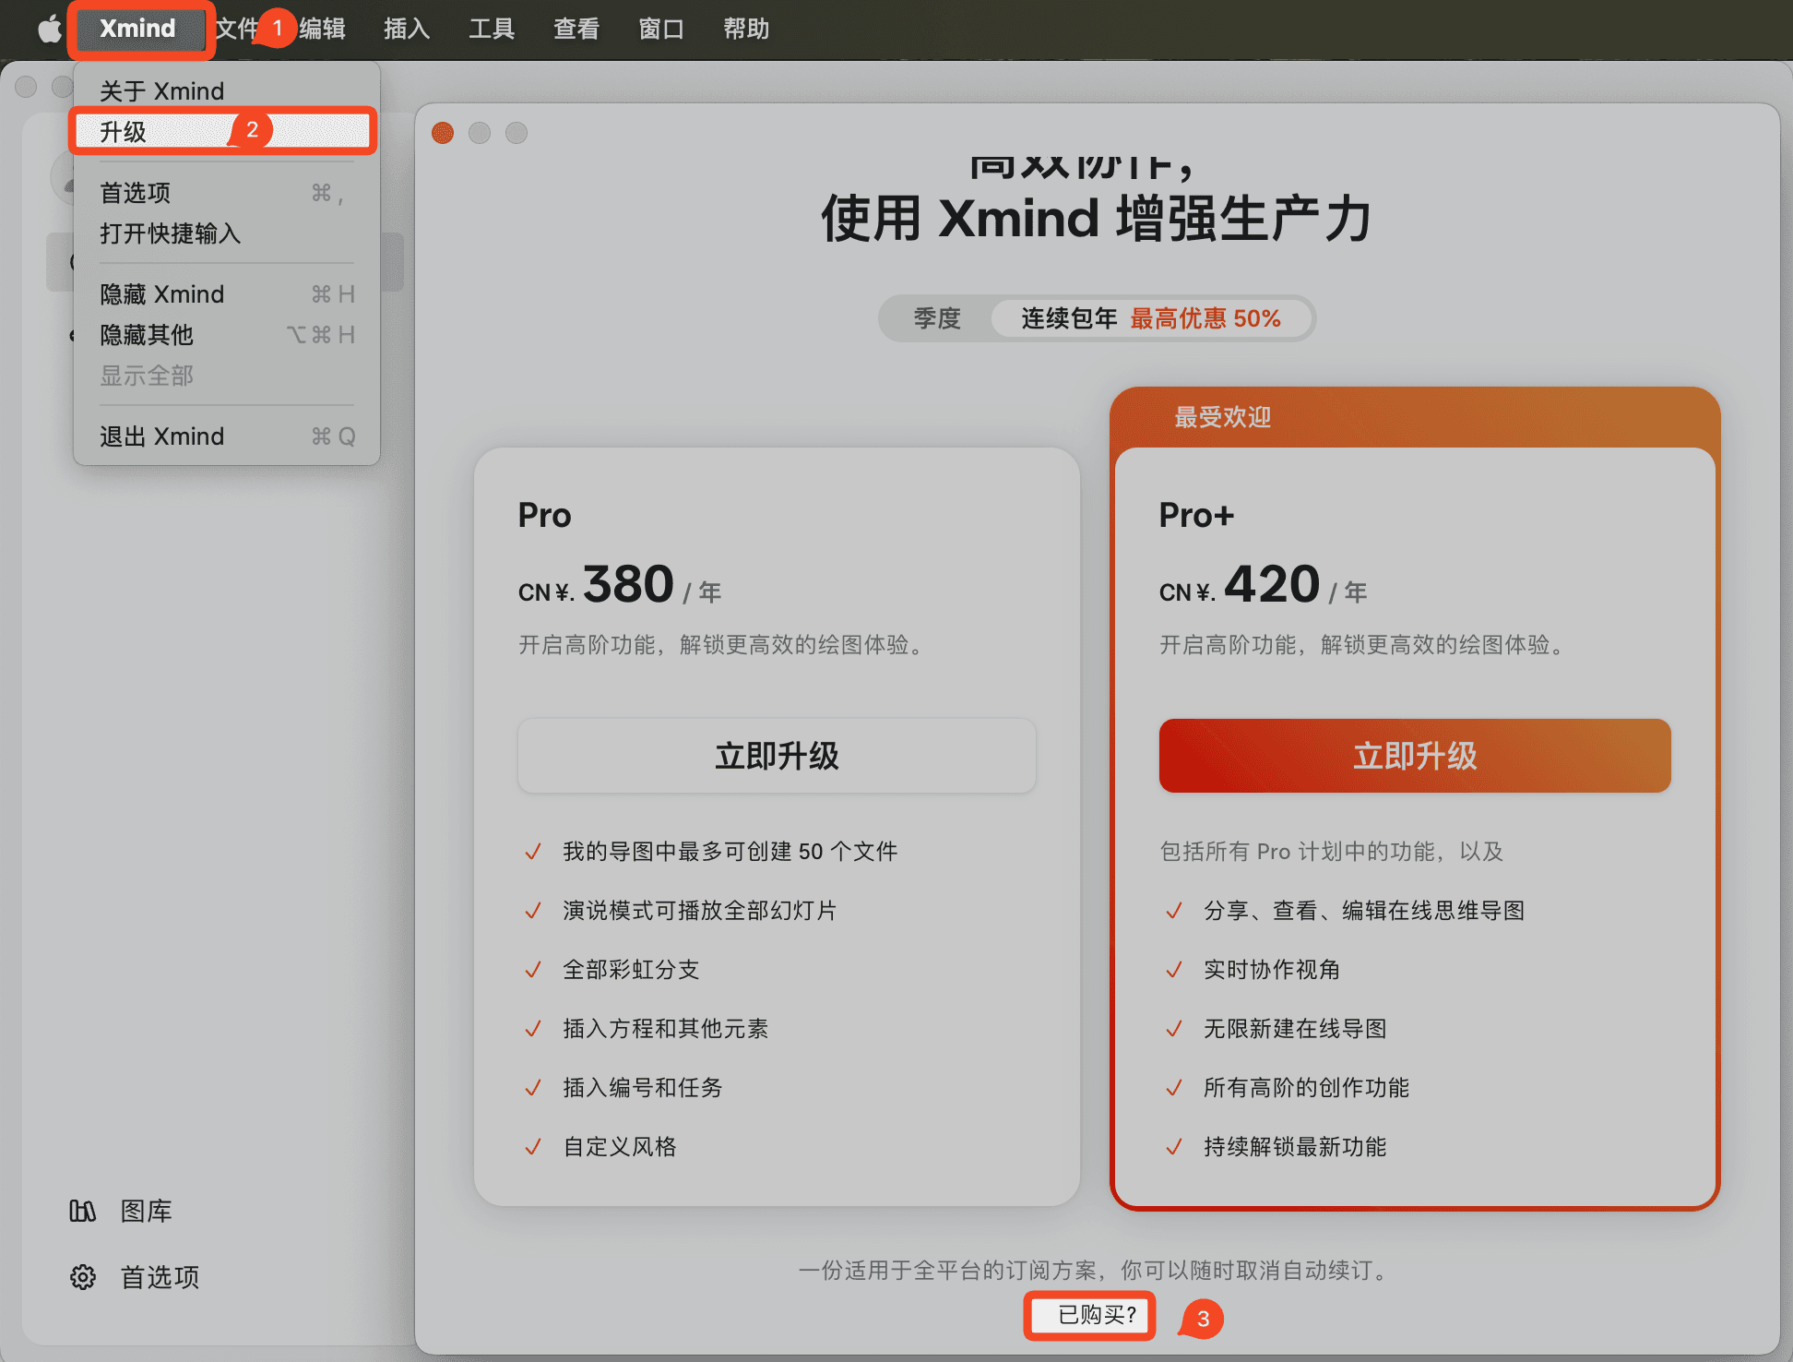Viewport: 1793px width, 1362px height.
Task: Click the 已购买? link
Action: [x=1096, y=1314]
